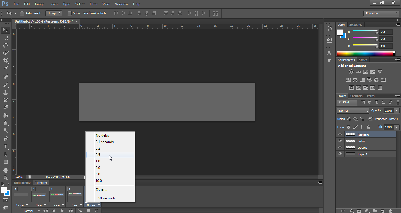Hide Layer 1 visibility eye
Image resolution: width=401 pixels, height=213 pixels.
point(340,154)
